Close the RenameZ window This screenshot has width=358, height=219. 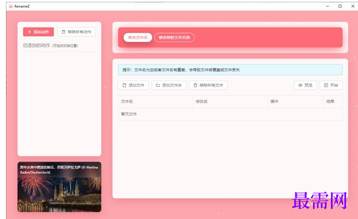pos(353,6)
